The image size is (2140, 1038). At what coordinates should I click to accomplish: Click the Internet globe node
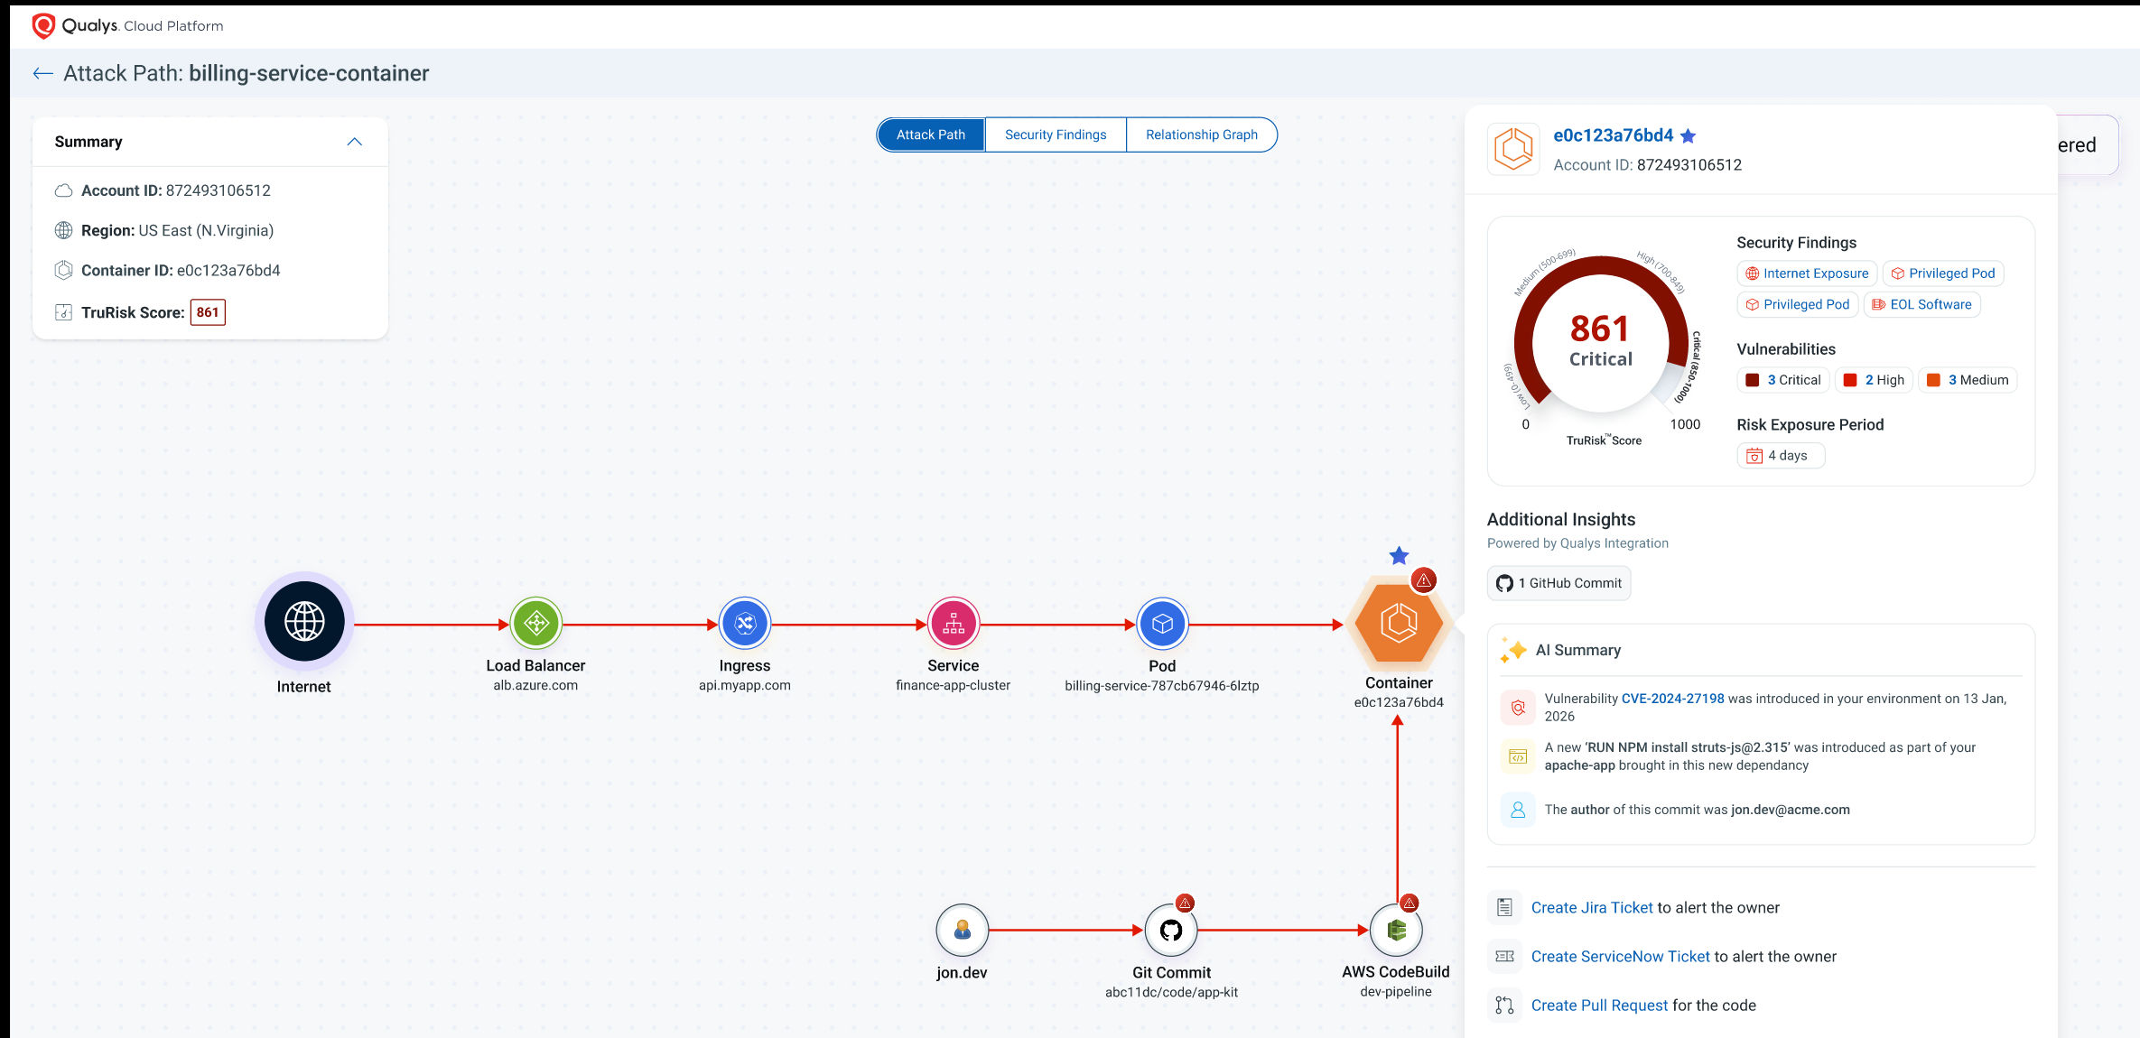point(304,621)
